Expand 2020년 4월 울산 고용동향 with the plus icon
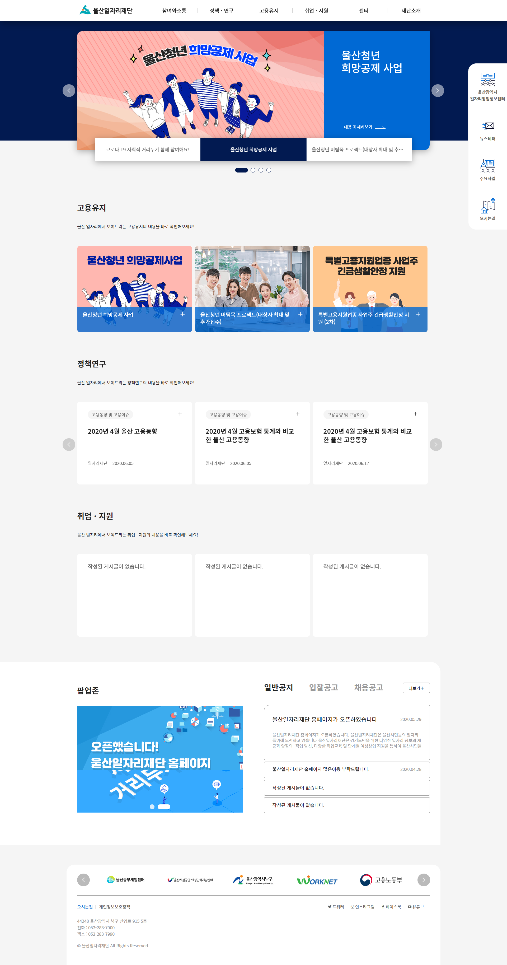Viewport: 507px width, 965px height. click(180, 414)
